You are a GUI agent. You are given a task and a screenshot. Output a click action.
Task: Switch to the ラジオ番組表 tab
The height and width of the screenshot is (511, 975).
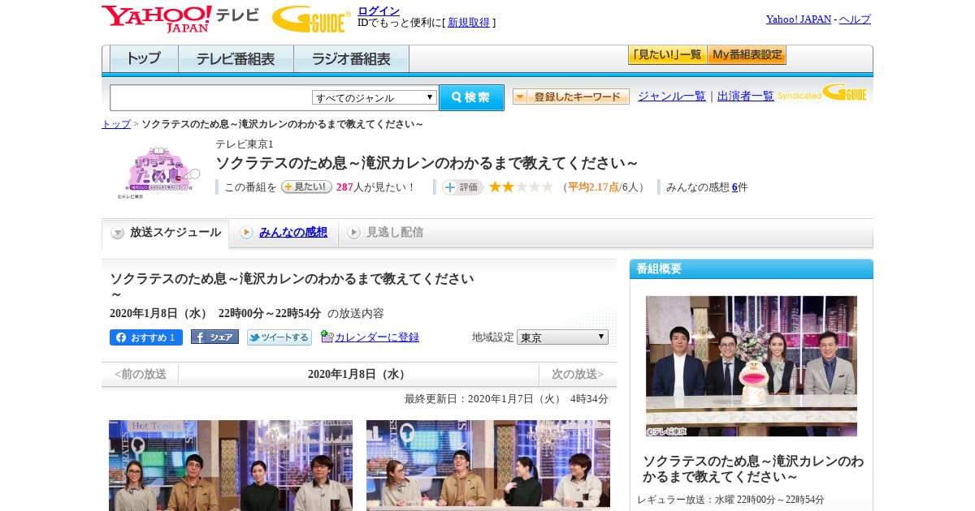[351, 59]
